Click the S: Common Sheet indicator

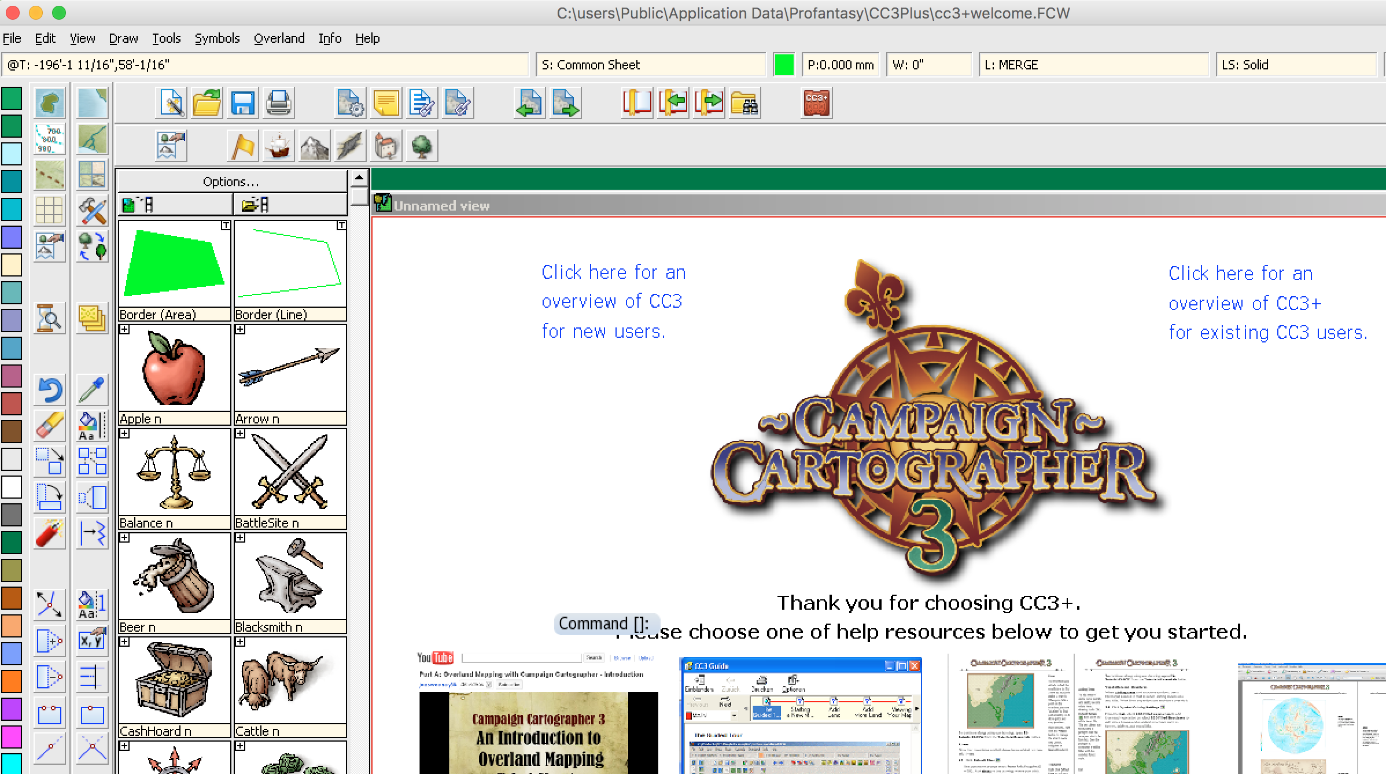click(x=651, y=65)
